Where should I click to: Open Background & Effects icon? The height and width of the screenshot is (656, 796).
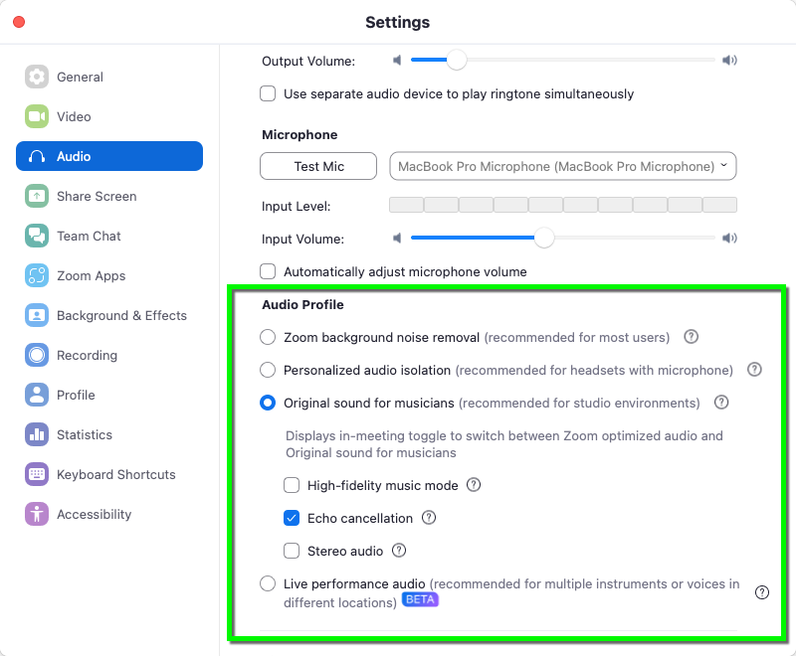pyautogui.click(x=37, y=315)
